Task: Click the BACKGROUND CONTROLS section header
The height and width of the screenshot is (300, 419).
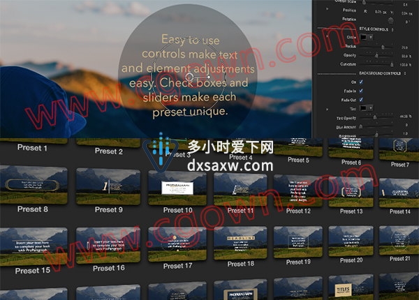Action: coord(380,73)
